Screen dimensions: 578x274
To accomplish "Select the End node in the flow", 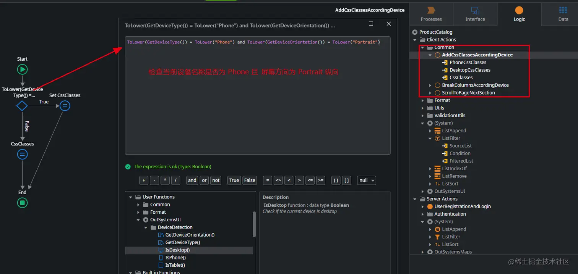I will 22,203.
